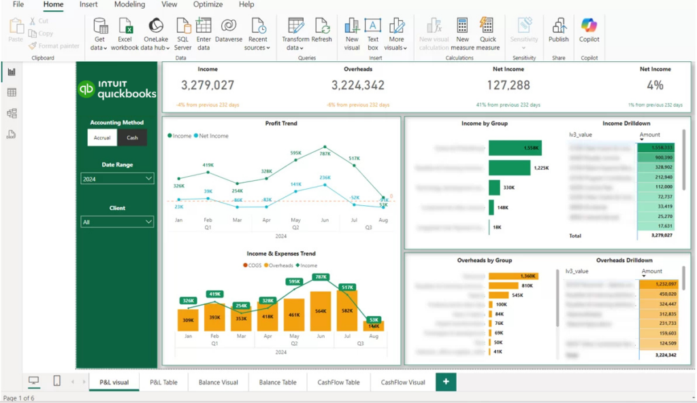Click the Get data icon
This screenshot has width=697, height=403.
coord(100,27)
